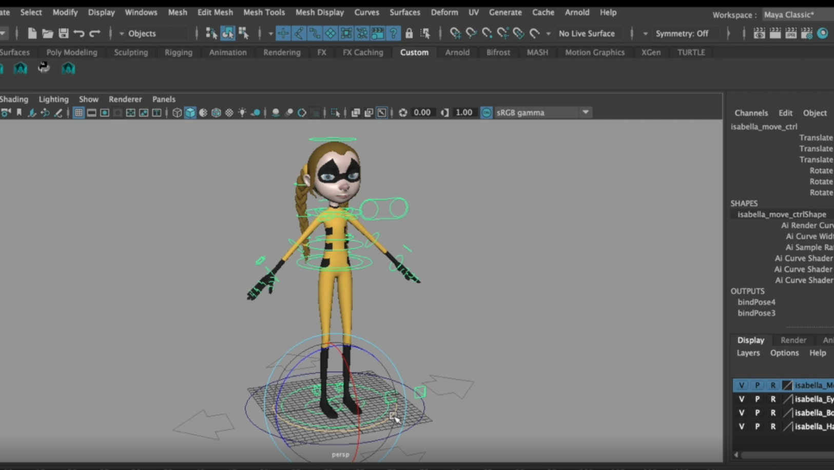This screenshot has width=834, height=470.
Task: Open the Deform menu
Action: 444,12
